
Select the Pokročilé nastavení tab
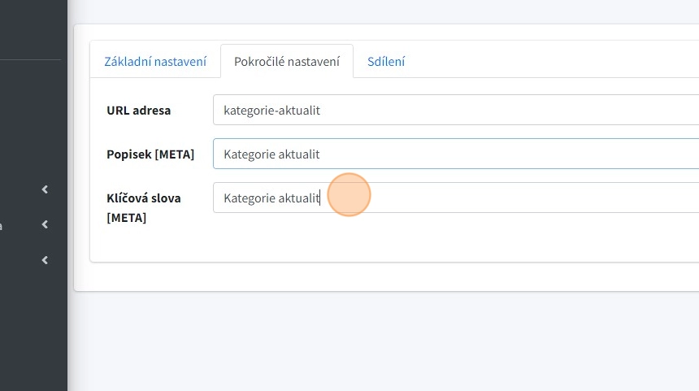pos(286,62)
